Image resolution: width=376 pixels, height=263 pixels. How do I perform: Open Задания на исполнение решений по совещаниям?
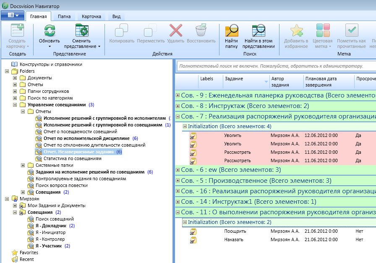pos(90,172)
